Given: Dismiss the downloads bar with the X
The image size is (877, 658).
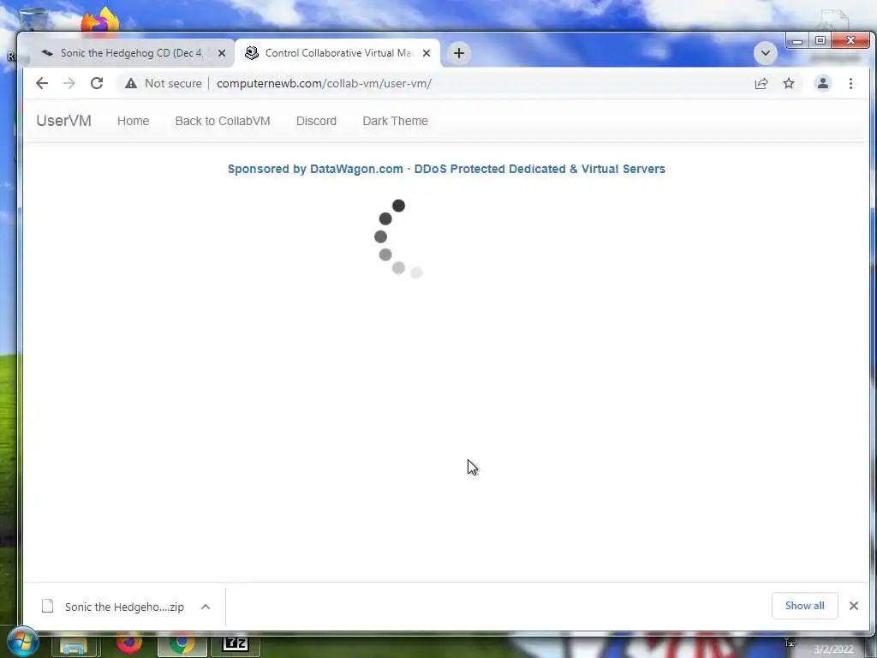Looking at the screenshot, I should coord(854,606).
